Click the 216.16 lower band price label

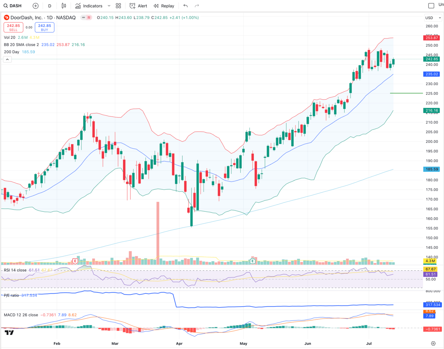431,111
